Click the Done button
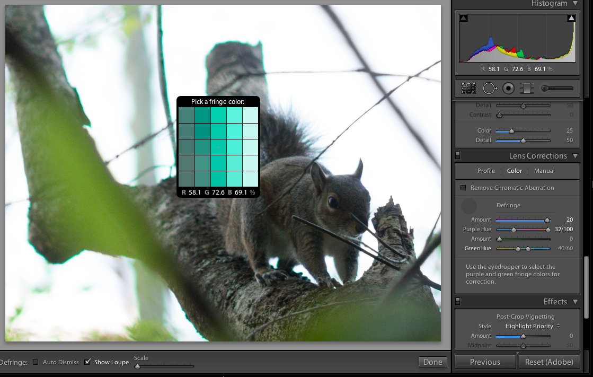 click(x=432, y=362)
